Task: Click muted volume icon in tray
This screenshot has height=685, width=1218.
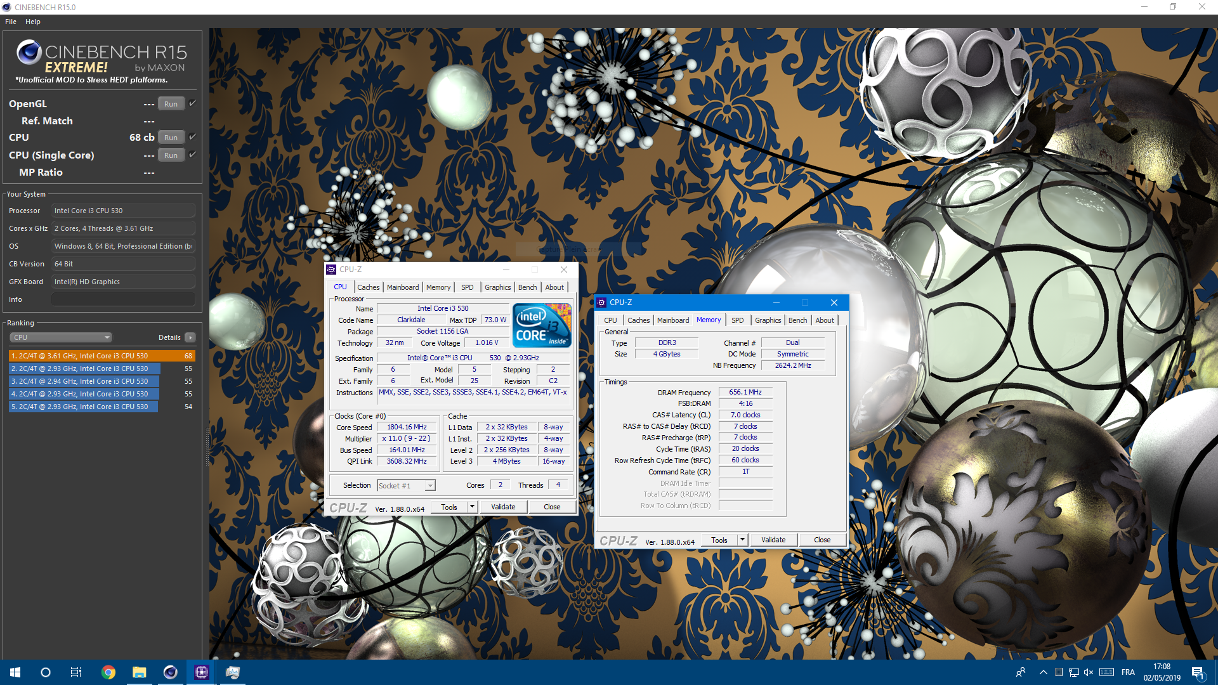Action: click(1089, 672)
